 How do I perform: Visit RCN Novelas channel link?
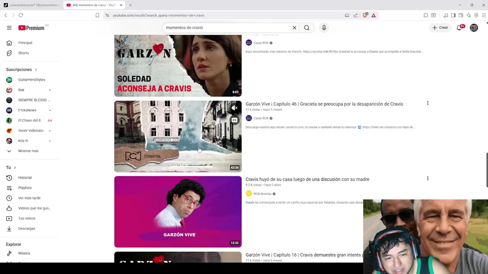263,194
